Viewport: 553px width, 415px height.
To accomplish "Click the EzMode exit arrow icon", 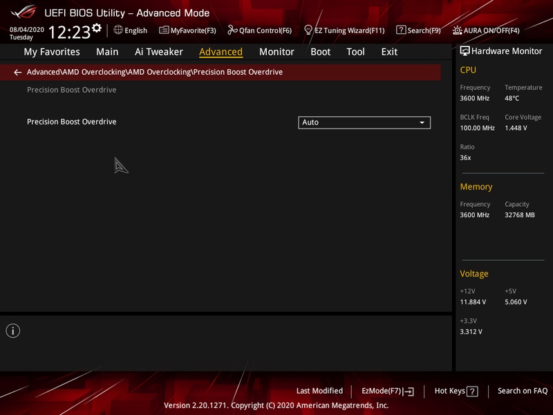I will 409,391.
